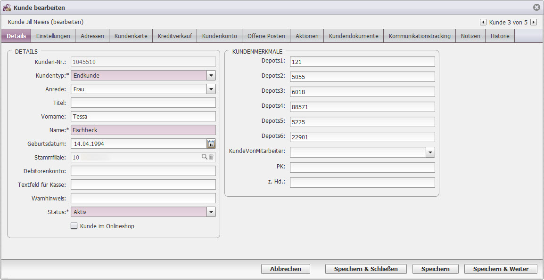Click the Stammfiliale search magnifier icon
Image resolution: width=544 pixels, height=280 pixels.
[204, 157]
